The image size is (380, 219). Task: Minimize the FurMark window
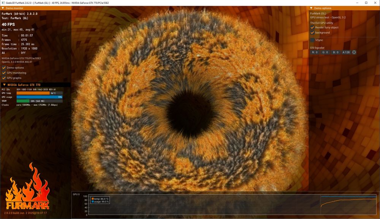pos(357,3)
